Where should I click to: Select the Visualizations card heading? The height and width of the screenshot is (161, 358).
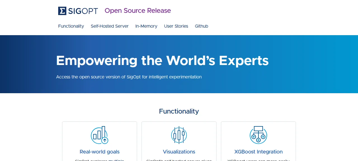click(179, 152)
